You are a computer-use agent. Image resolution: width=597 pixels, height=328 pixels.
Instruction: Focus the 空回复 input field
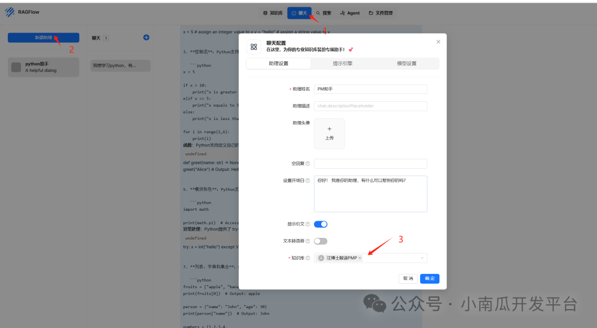point(370,163)
